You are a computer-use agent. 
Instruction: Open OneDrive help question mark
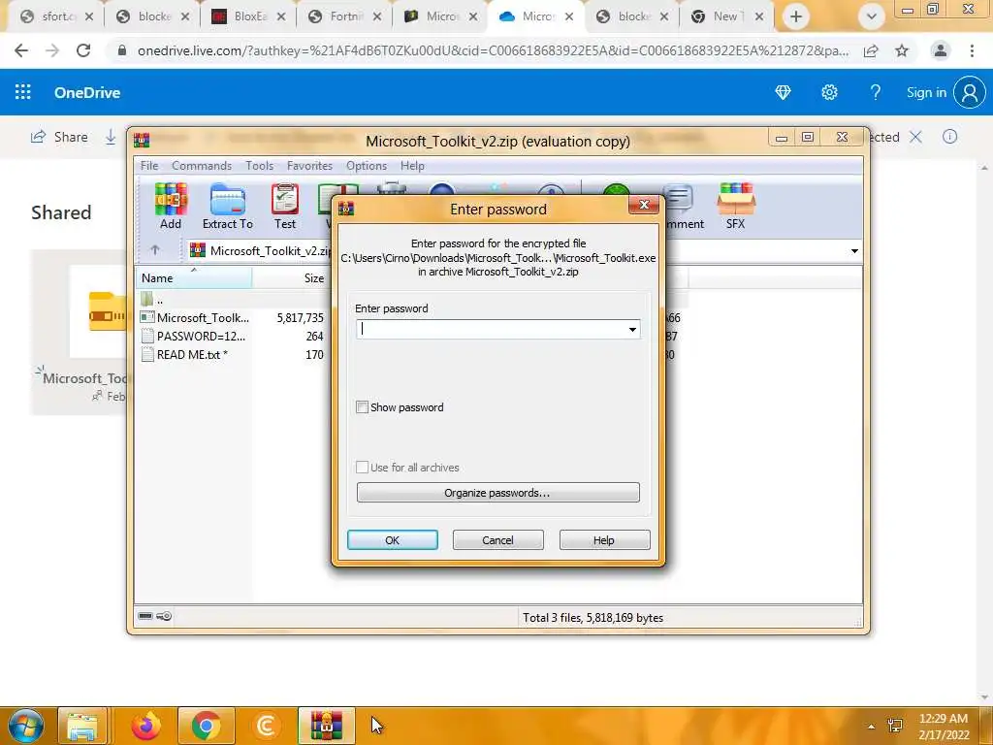[876, 92]
